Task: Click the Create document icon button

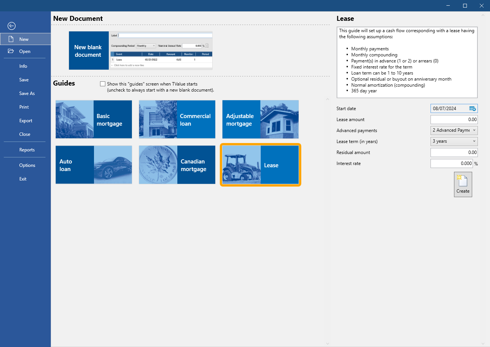Action: click(463, 184)
